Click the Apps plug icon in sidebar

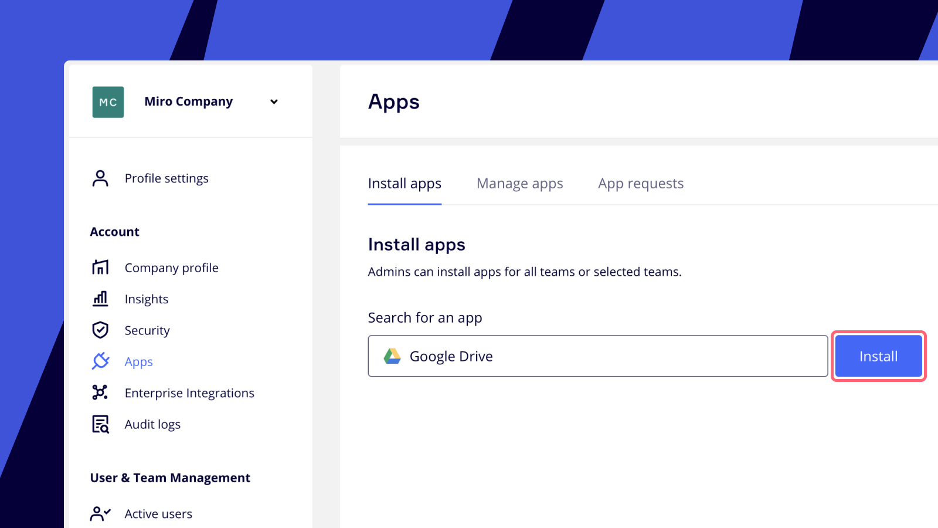click(x=100, y=361)
